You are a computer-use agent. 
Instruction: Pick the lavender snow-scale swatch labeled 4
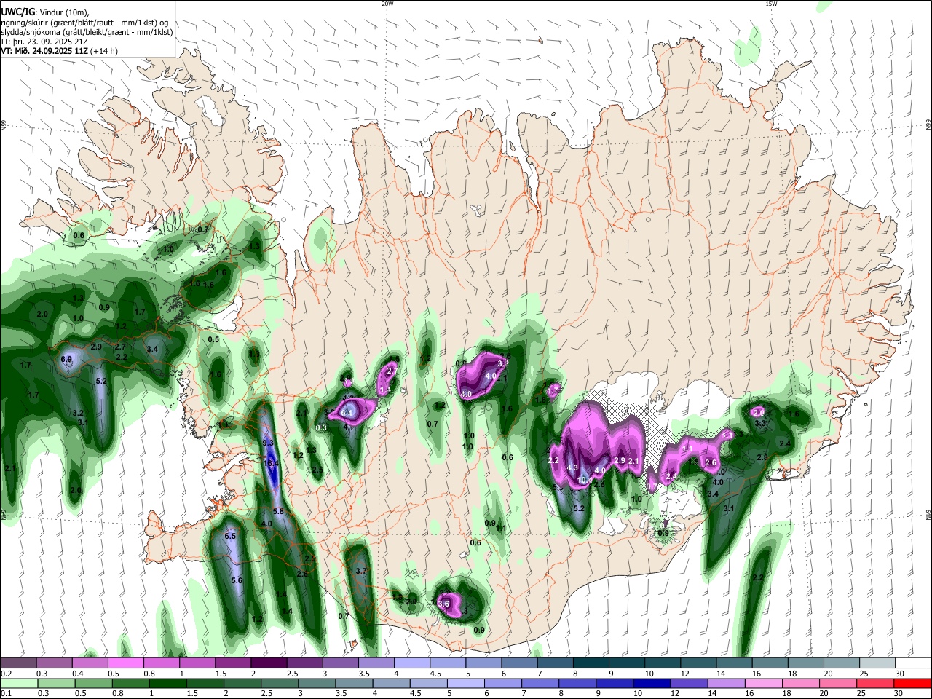tap(412, 663)
